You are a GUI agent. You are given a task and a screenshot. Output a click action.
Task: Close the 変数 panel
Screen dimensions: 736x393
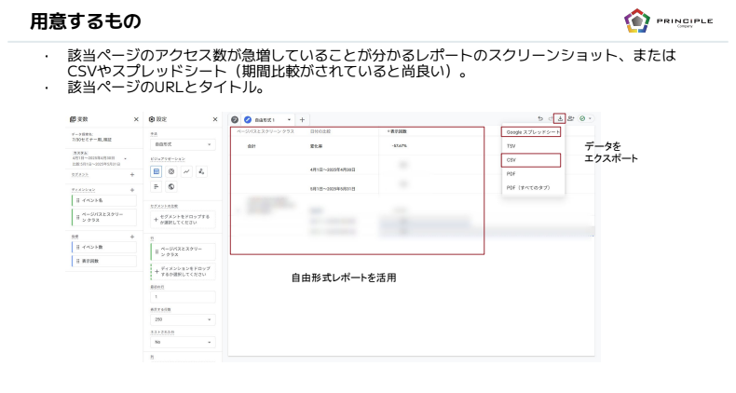[x=136, y=119]
